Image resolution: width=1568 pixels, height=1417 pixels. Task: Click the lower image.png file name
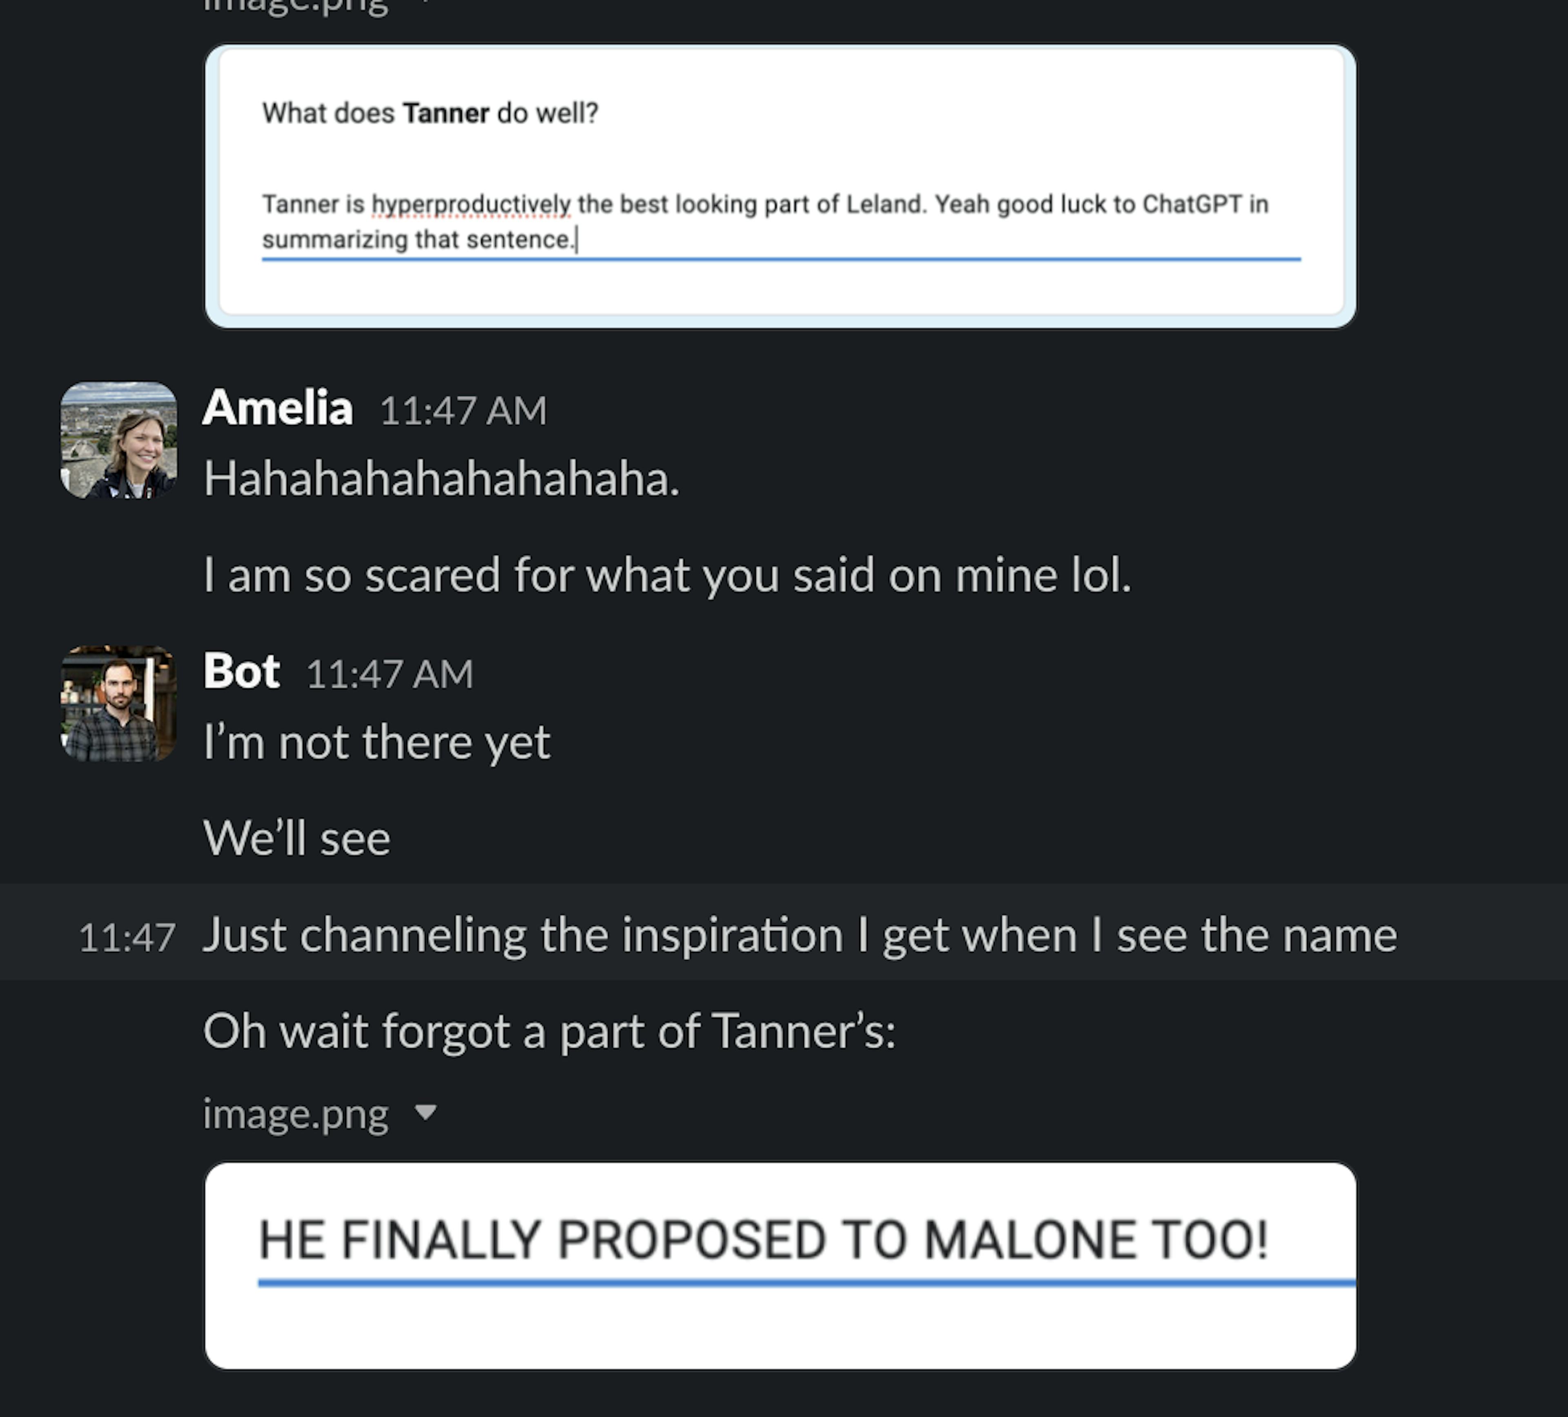[296, 1114]
